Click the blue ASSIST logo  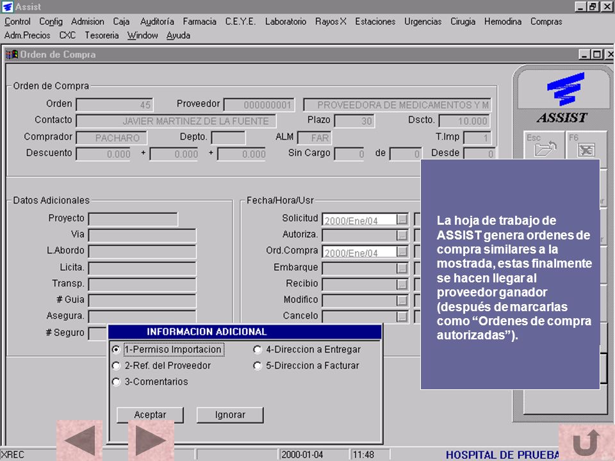(565, 89)
